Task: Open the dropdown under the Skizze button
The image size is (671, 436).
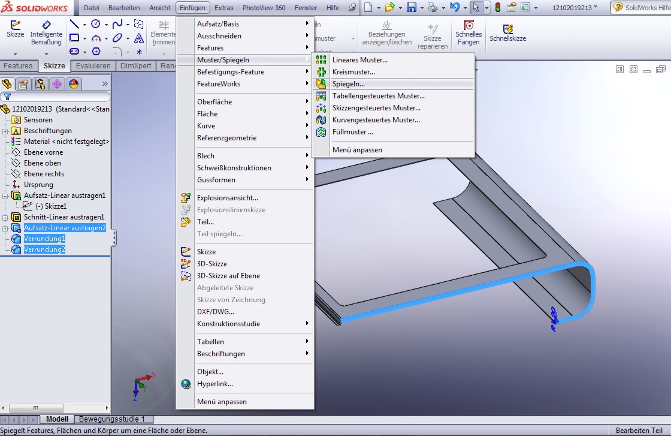Action: point(16,55)
